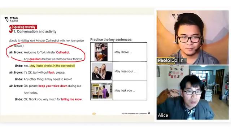Image resolution: width=231 pixels, height=130 pixels.
Task: Click the red phrase 'keep your voice down'
Action: click(53, 86)
